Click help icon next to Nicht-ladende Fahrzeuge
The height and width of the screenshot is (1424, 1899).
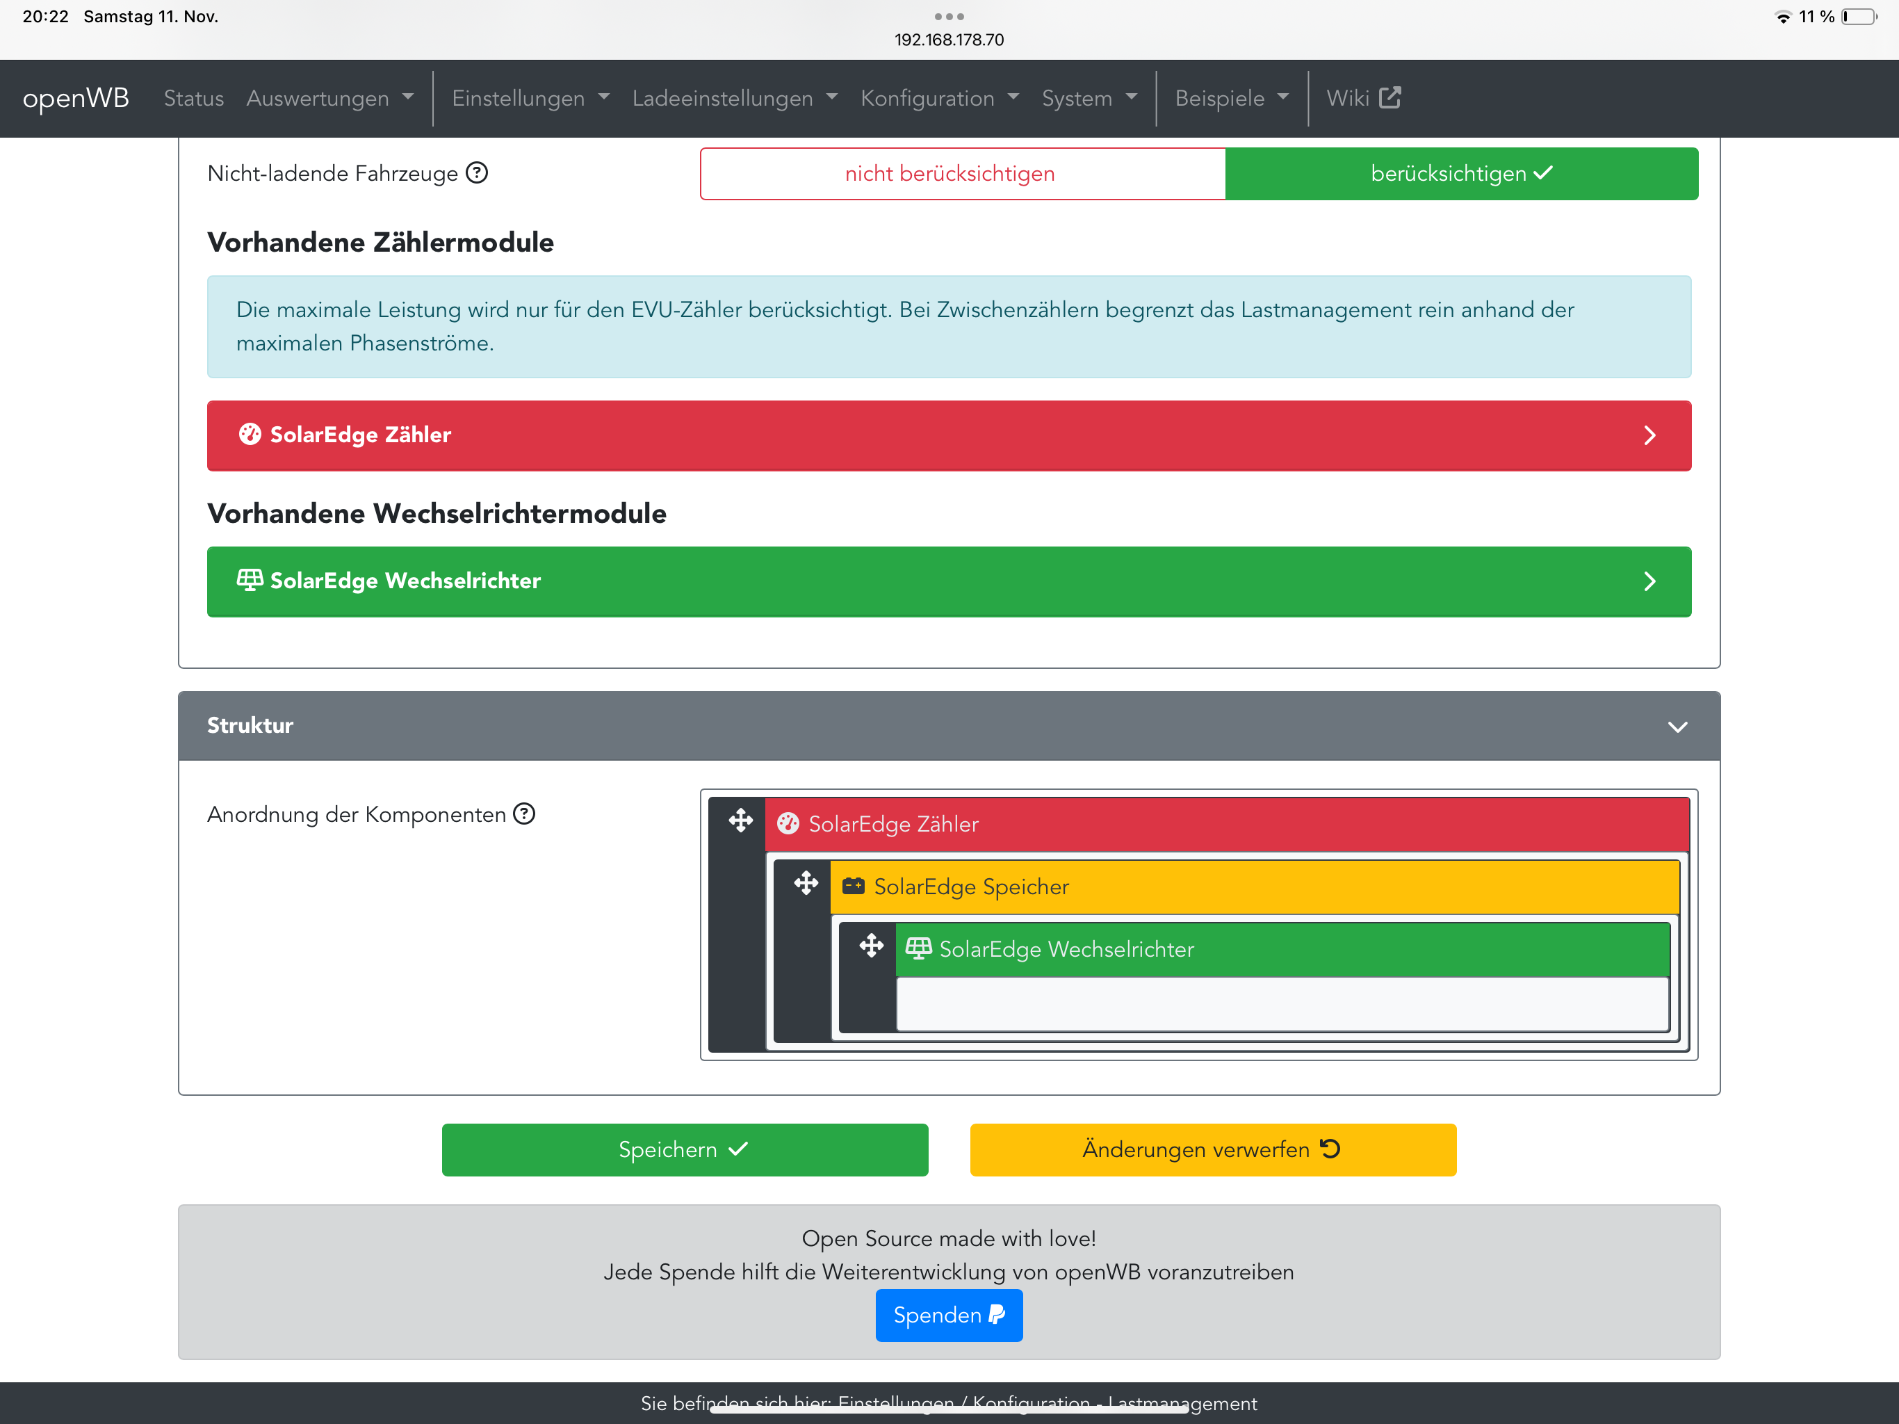tap(476, 172)
